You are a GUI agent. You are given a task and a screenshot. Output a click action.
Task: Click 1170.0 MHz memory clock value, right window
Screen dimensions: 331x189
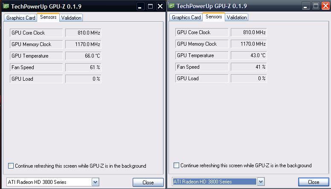pyautogui.click(x=249, y=44)
